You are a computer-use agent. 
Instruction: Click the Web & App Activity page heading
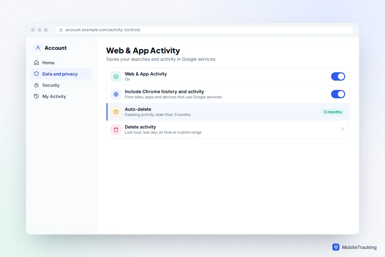point(143,50)
